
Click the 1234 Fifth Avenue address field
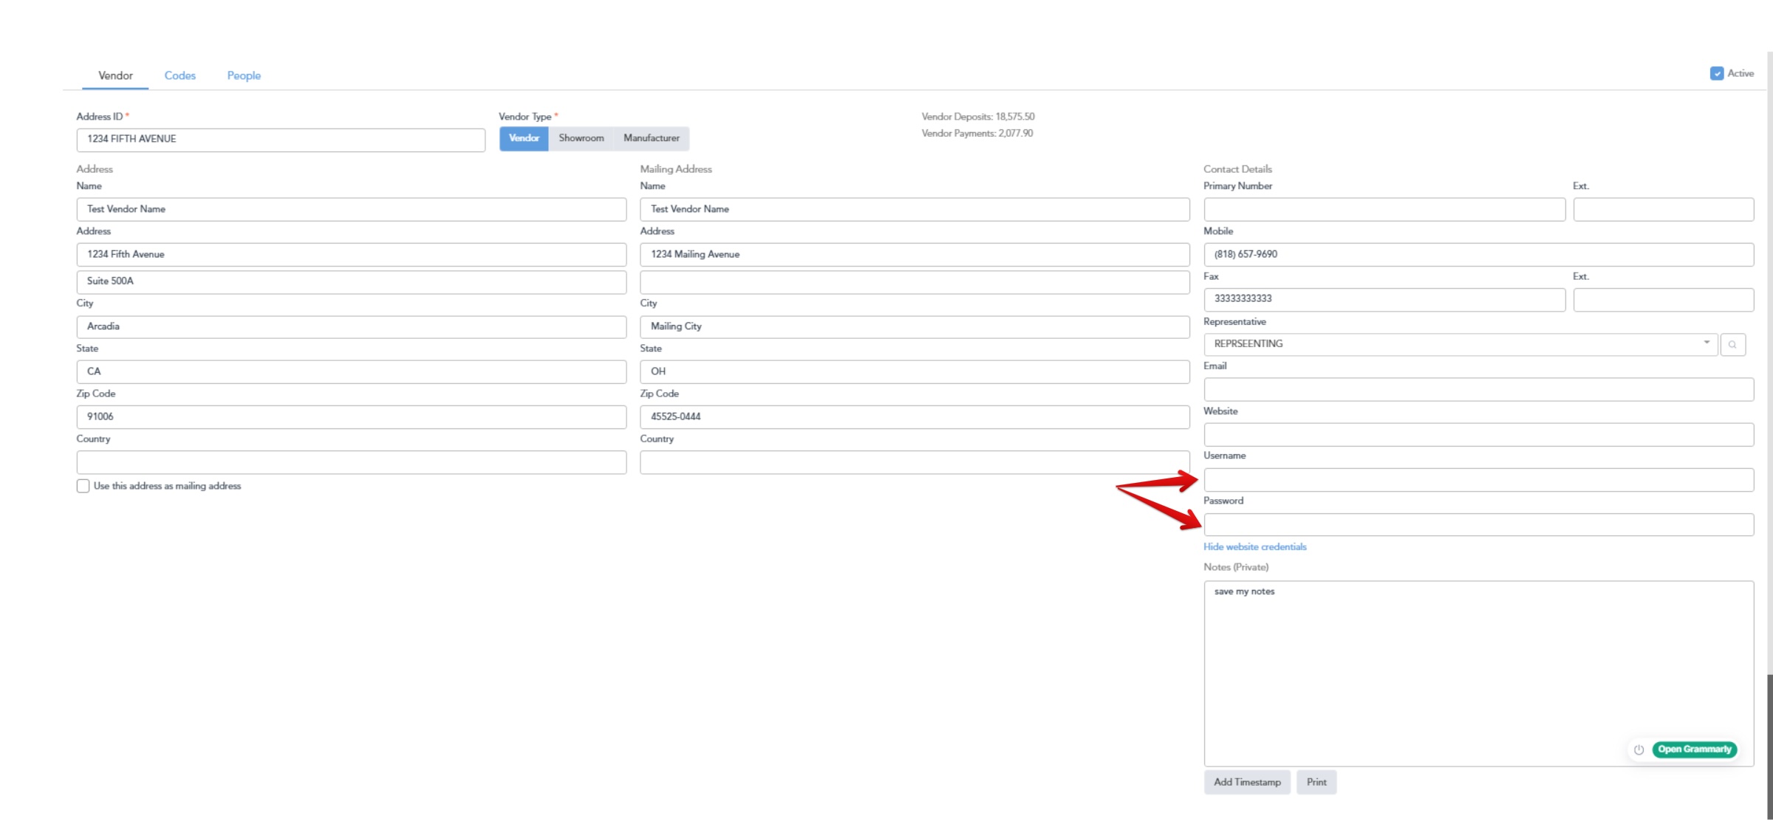click(352, 255)
